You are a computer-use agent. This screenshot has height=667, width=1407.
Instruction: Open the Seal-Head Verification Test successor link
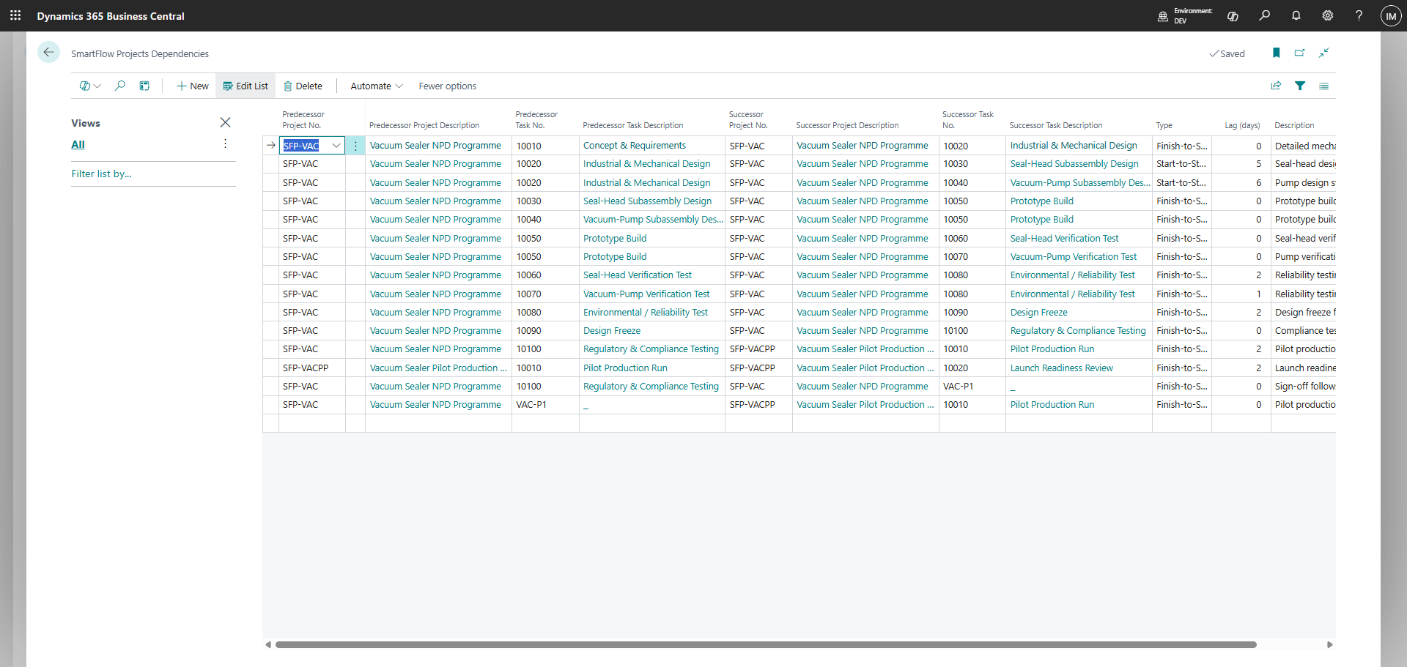tap(1064, 238)
